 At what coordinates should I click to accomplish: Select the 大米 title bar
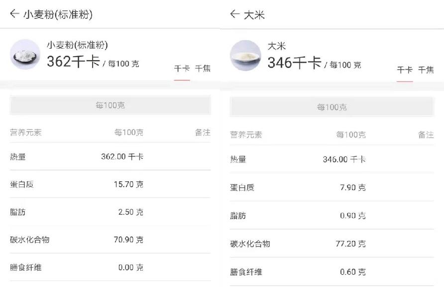coord(254,14)
